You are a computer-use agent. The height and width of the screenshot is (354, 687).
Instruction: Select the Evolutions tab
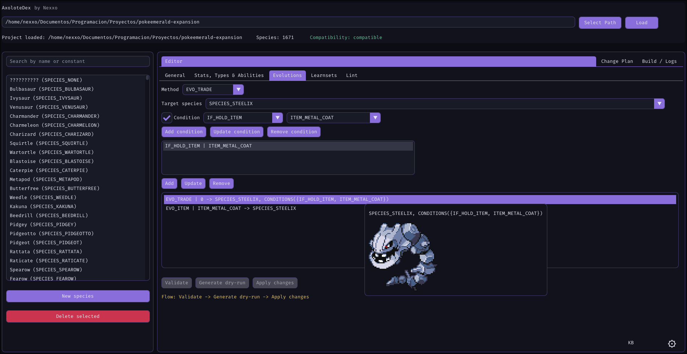click(287, 75)
